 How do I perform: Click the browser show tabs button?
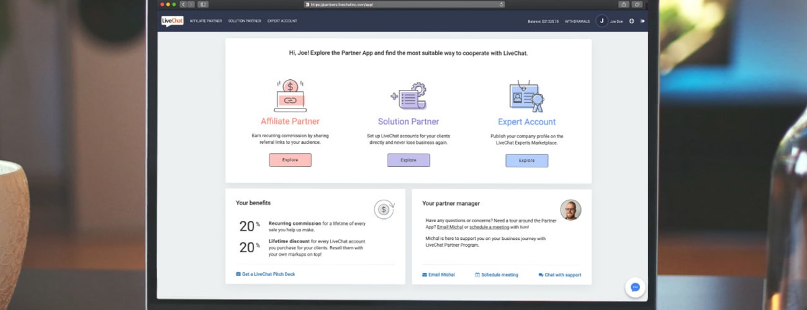[x=637, y=4]
